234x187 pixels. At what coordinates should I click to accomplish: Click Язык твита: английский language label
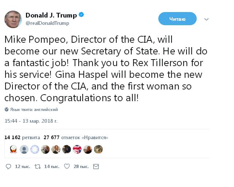[x=34, y=110]
